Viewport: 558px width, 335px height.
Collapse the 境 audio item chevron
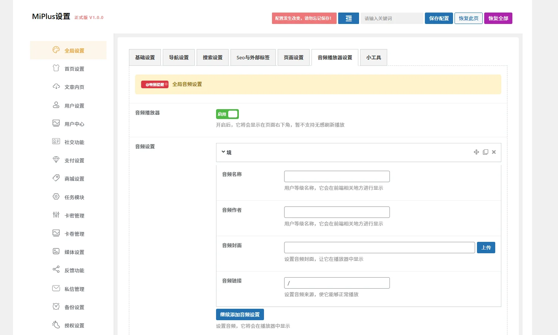(223, 152)
